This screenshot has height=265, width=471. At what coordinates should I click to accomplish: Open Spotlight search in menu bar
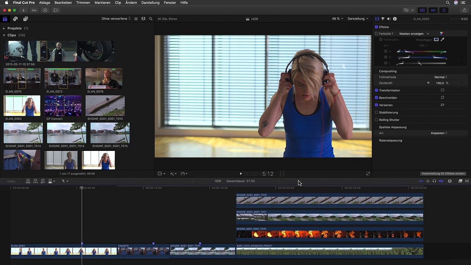click(x=448, y=3)
